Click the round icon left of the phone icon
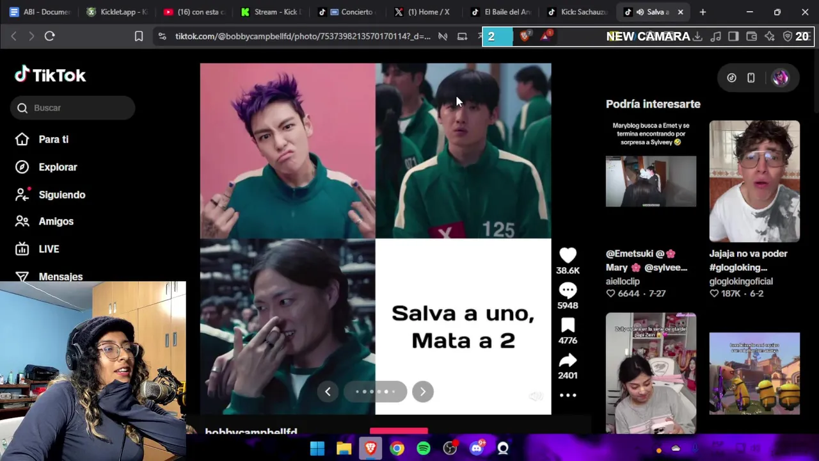This screenshot has height=461, width=819. pyautogui.click(x=731, y=77)
